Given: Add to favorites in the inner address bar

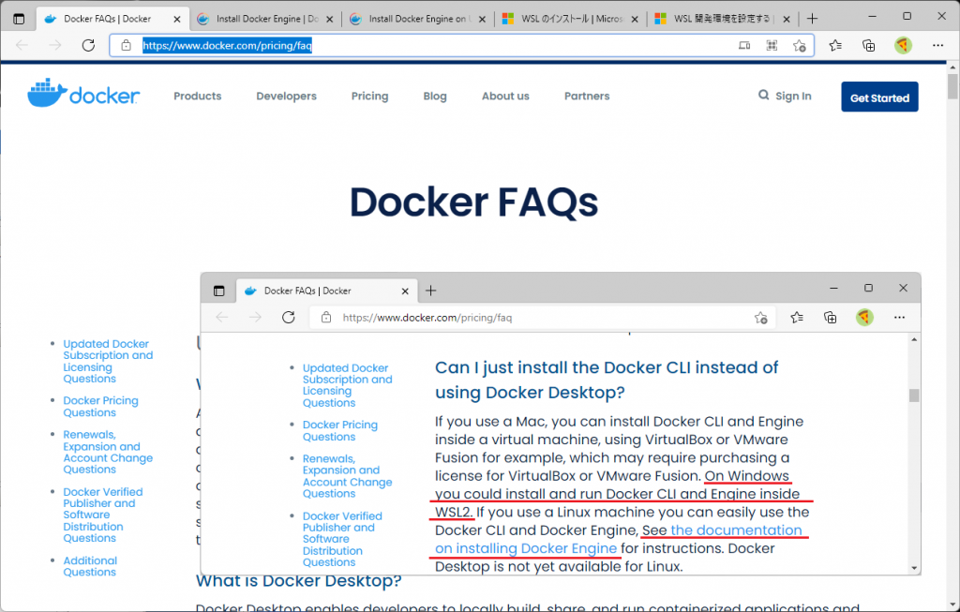Looking at the screenshot, I should click(760, 317).
